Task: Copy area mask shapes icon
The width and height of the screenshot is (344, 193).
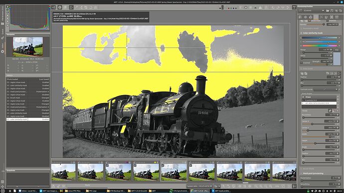Action: (302, 74)
